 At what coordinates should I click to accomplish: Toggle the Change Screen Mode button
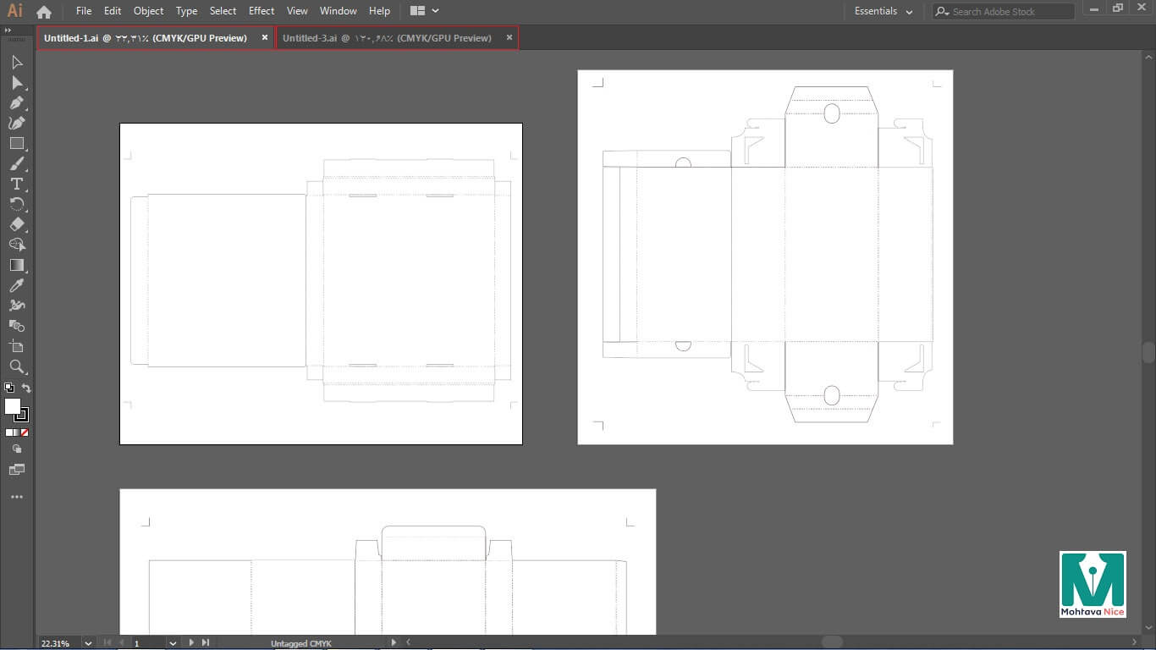(17, 470)
